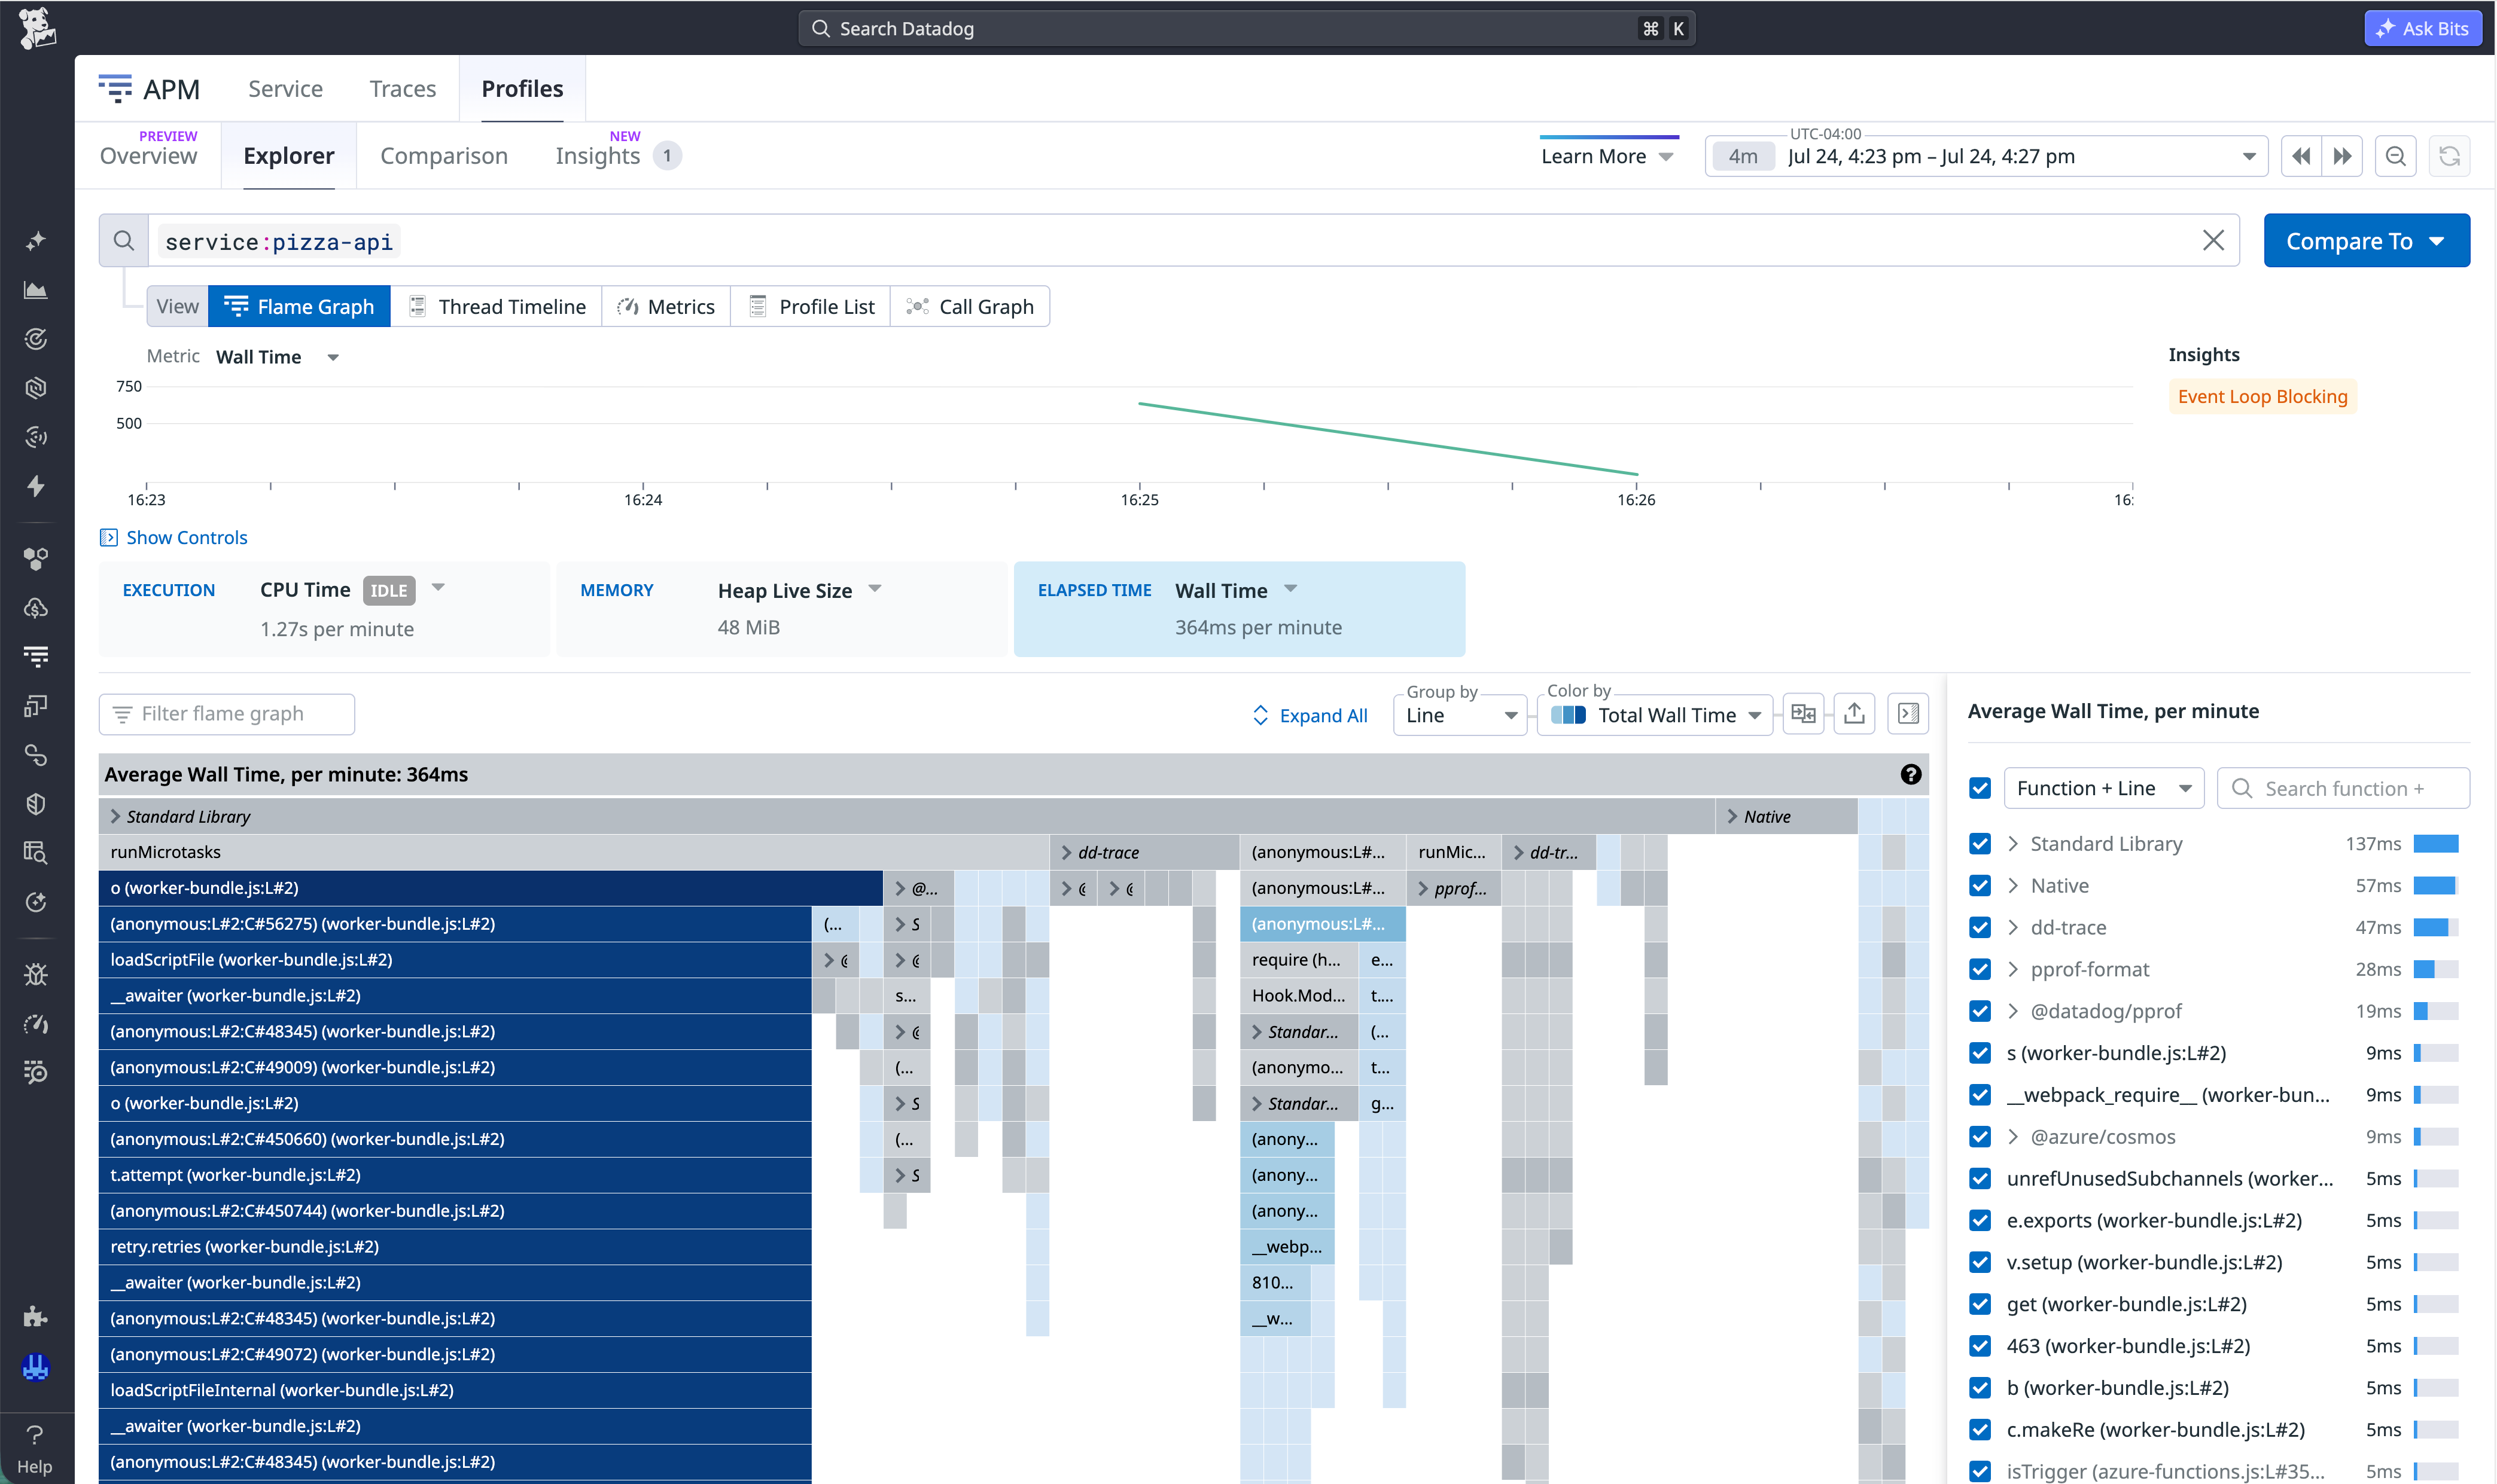
Task: Step back to previous time range
Action: (2302, 156)
